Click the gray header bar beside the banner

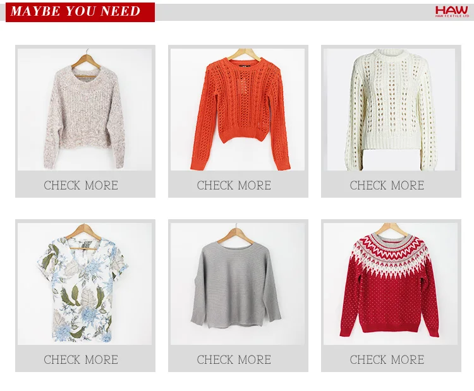[293, 13]
